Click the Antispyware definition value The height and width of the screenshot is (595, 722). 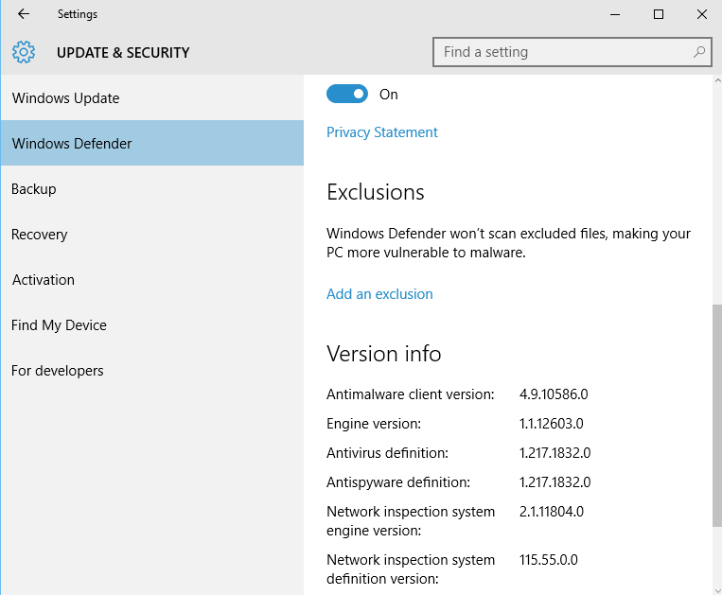coord(555,482)
